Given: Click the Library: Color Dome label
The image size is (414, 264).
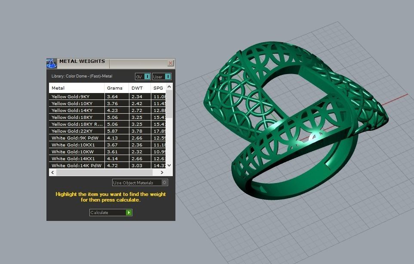Looking at the screenshot, I should (x=82, y=76).
